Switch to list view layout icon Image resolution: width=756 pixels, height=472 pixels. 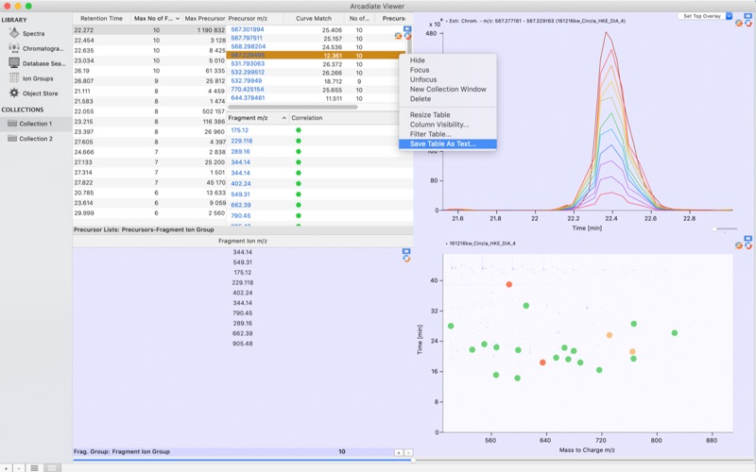pos(34,468)
